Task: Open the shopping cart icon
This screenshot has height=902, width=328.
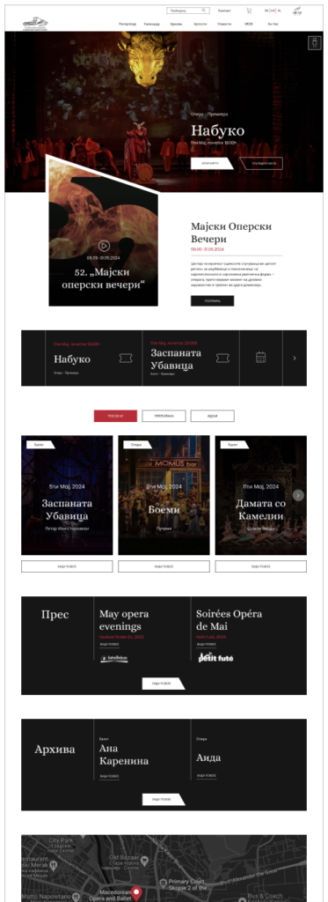Action: point(249,11)
